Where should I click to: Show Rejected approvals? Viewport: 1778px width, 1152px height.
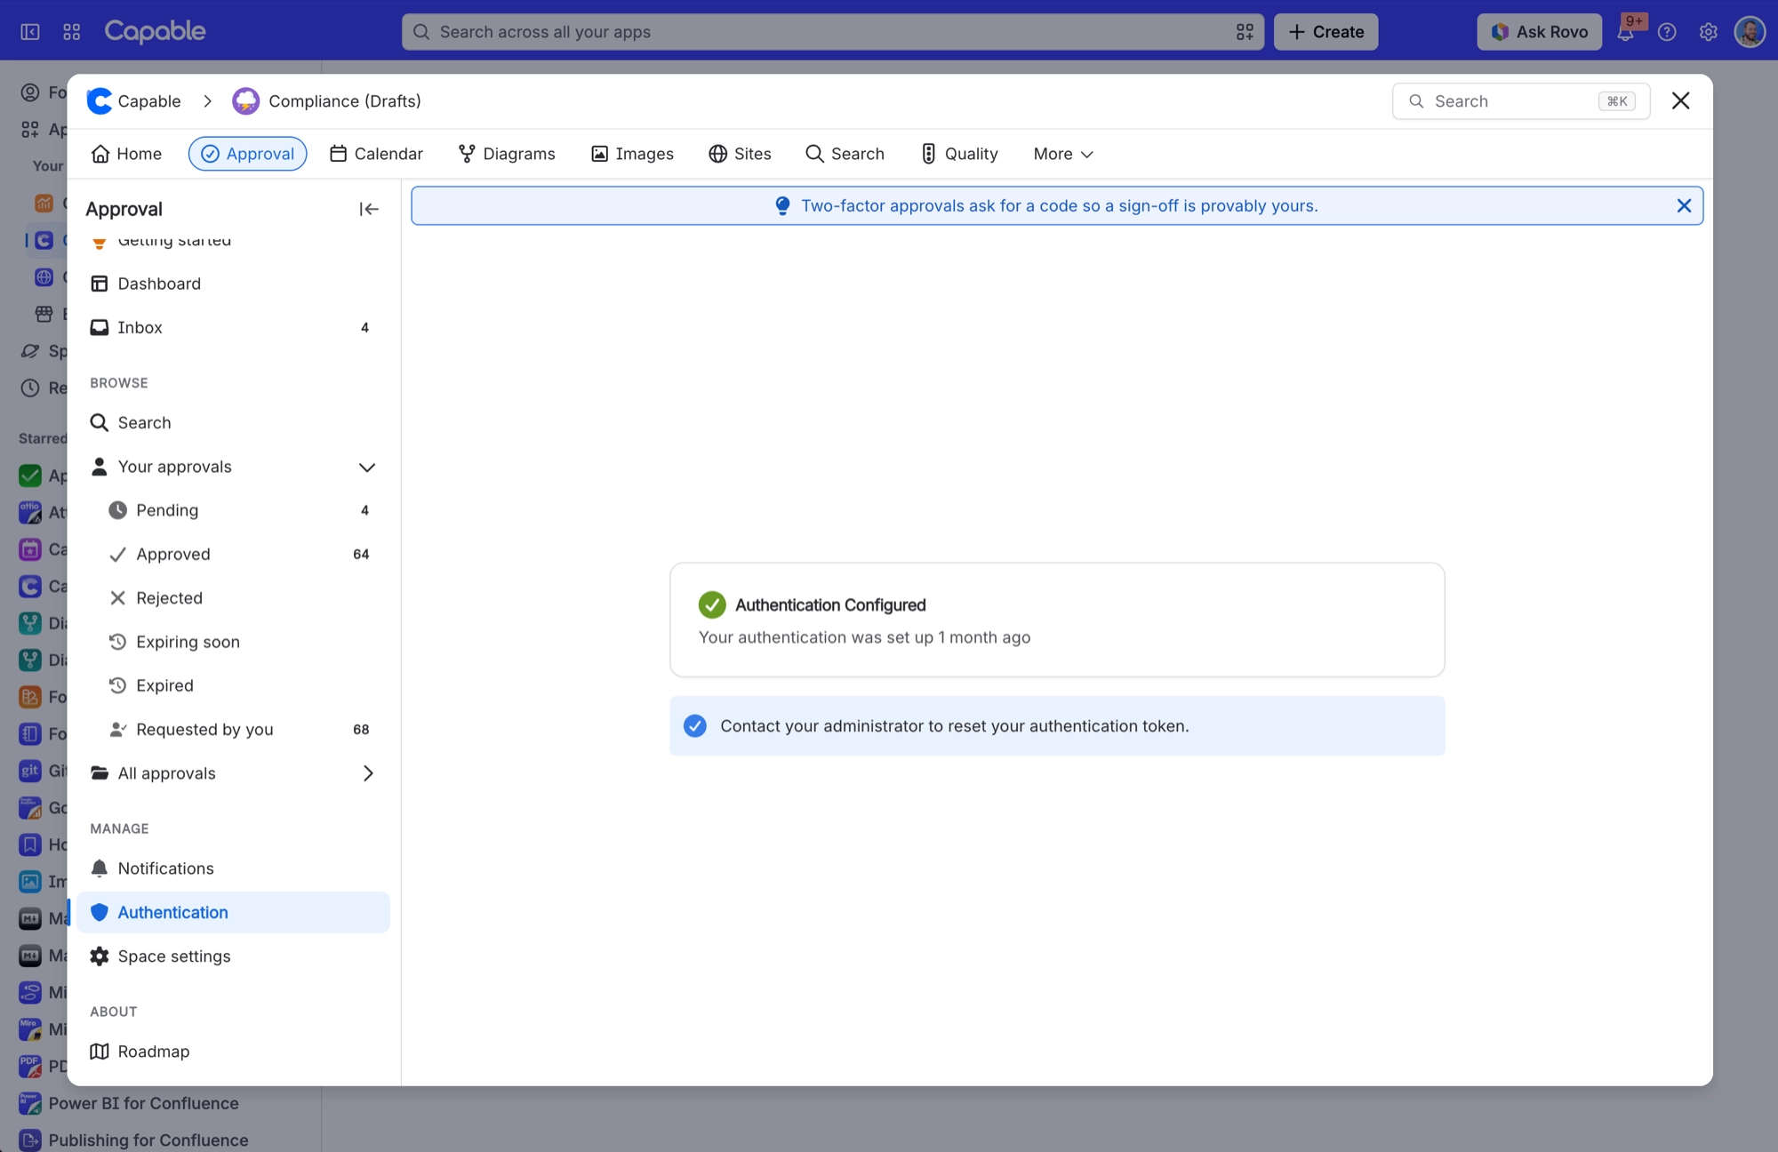(x=233, y=597)
